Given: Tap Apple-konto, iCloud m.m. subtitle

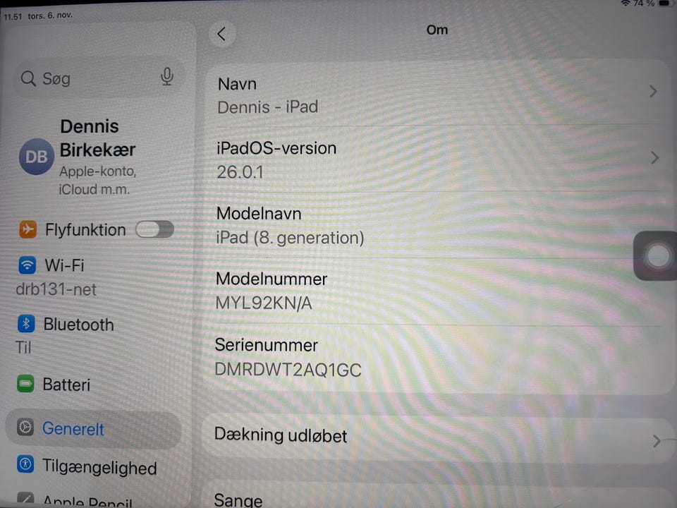Looking at the screenshot, I should 98,180.
